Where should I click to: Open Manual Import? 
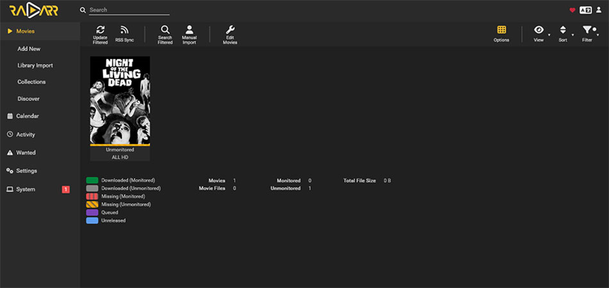coord(189,35)
